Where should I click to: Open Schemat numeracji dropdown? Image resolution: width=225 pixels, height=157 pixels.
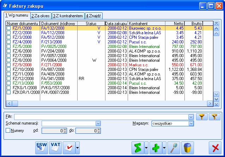pos(98,123)
